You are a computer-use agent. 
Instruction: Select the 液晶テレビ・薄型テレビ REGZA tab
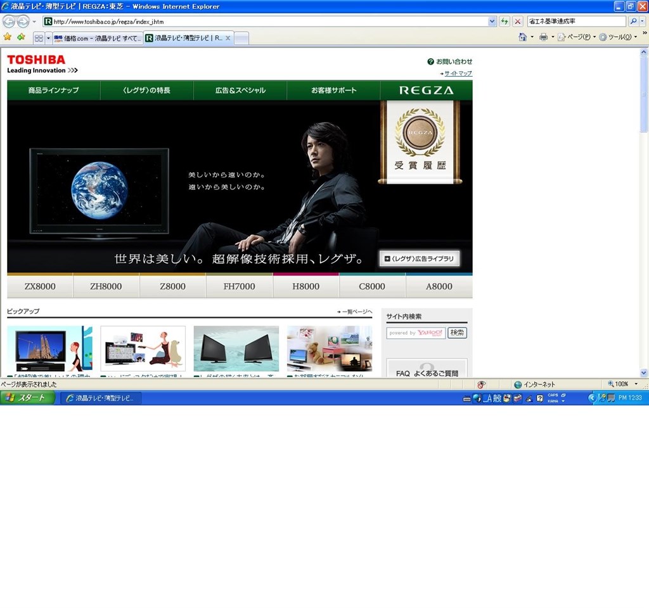[x=188, y=37]
